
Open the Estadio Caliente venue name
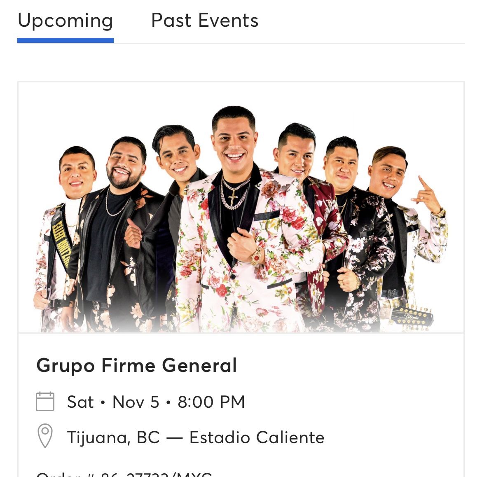(257, 437)
